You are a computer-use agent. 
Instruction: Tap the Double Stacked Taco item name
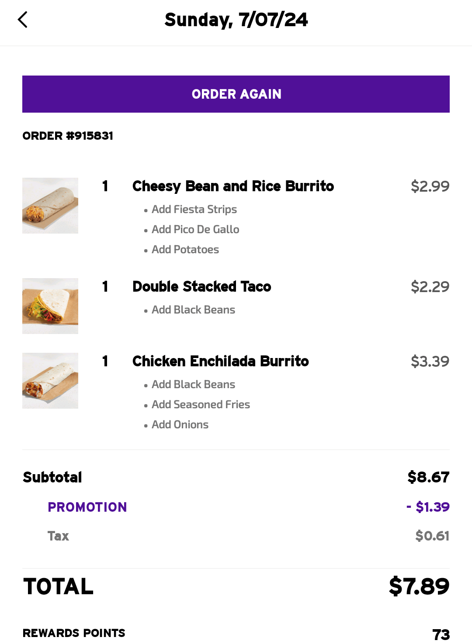tap(201, 287)
